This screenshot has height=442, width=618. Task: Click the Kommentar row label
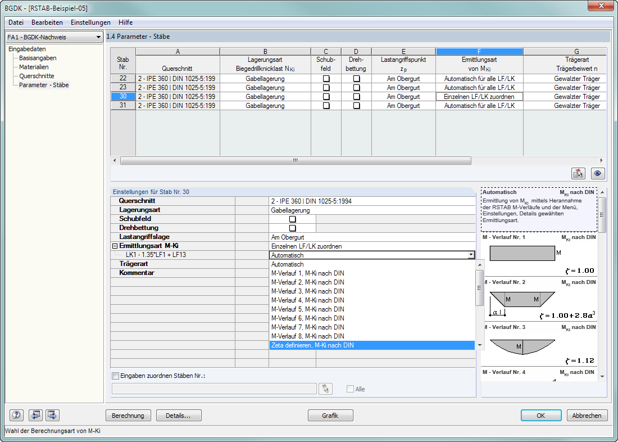click(137, 273)
